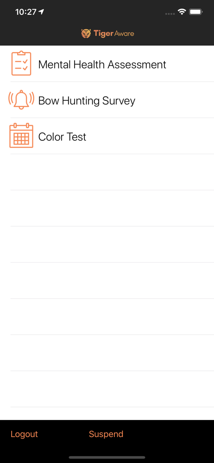This screenshot has height=463, width=214.
Task: Click the 10:27 clock in the status bar
Action: pos(26,12)
